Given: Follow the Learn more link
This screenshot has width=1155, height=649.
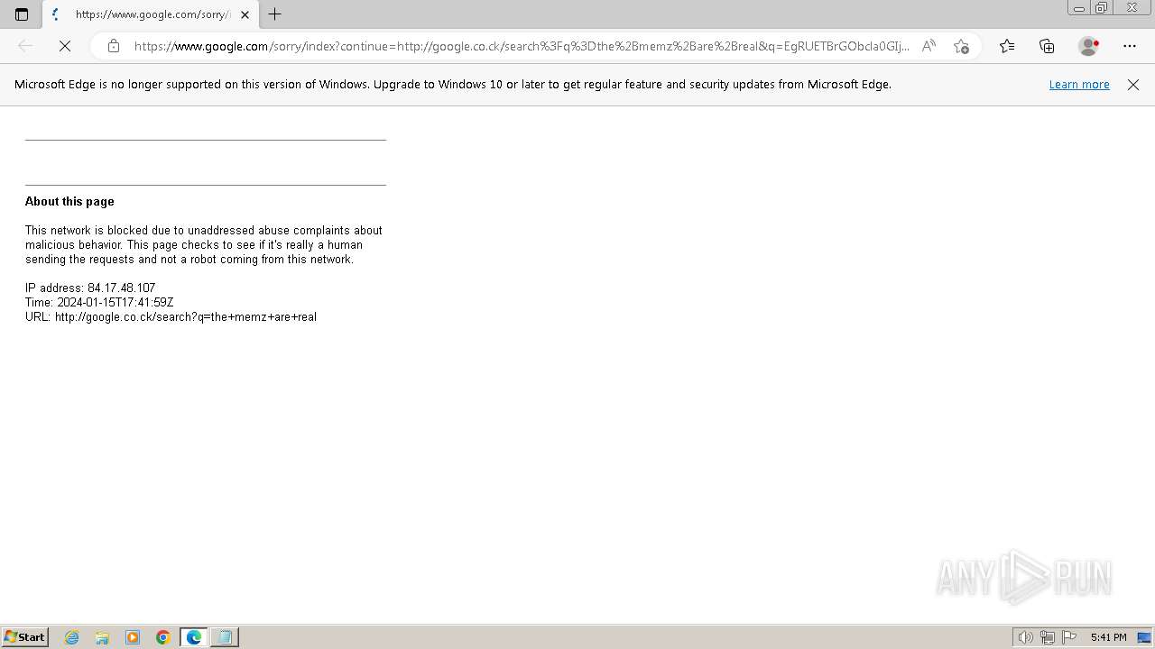Looking at the screenshot, I should (1079, 85).
